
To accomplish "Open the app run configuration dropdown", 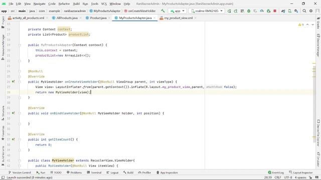I will [177, 11].
